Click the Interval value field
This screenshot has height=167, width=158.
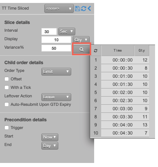(49, 32)
